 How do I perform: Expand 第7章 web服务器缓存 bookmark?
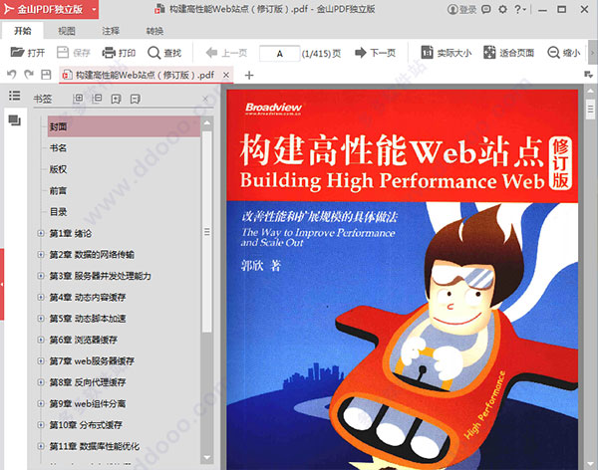pos(41,360)
